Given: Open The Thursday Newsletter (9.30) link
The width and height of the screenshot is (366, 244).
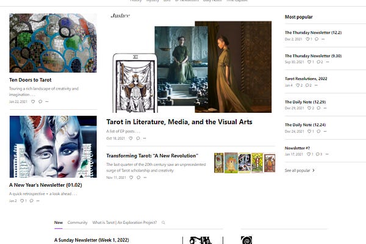Looking at the screenshot, I should pyautogui.click(x=313, y=56).
